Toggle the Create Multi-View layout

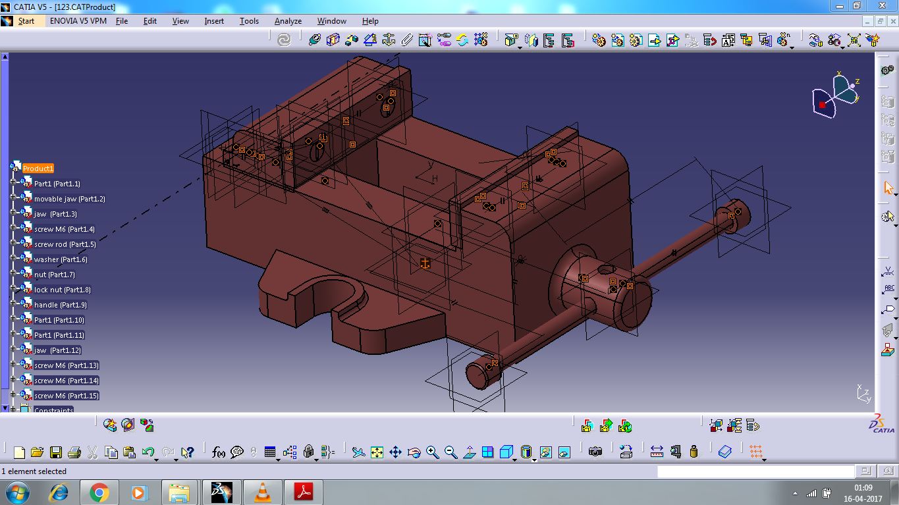[487, 452]
